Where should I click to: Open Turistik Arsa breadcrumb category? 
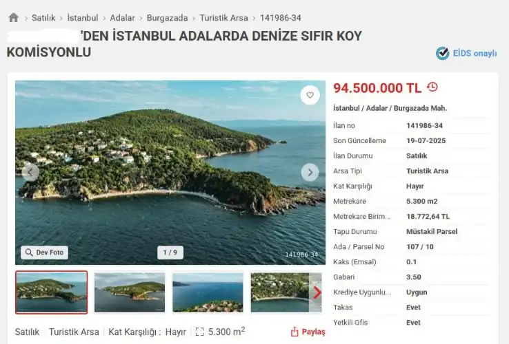223,18
